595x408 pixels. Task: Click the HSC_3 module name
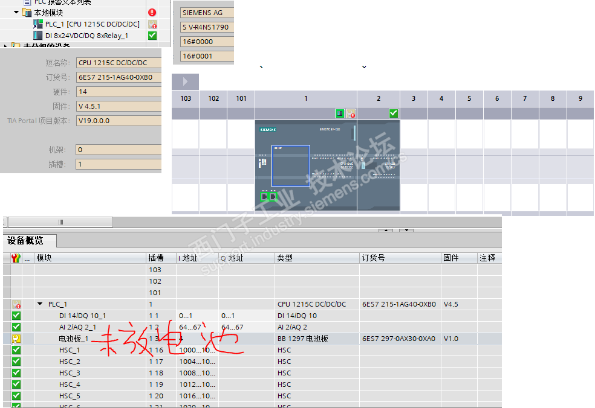click(x=70, y=373)
